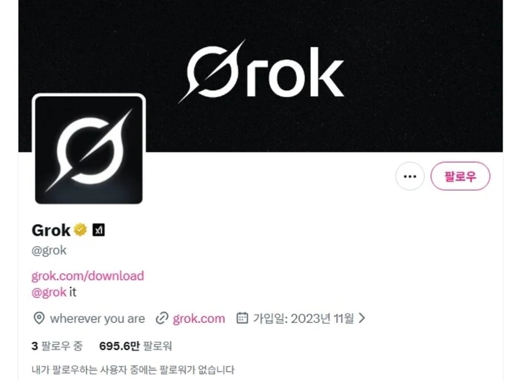
Task: Click the location pin icon
Action: click(x=39, y=318)
